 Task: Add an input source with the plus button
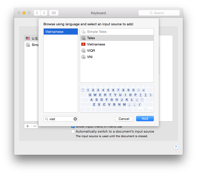[x=28, y=126]
